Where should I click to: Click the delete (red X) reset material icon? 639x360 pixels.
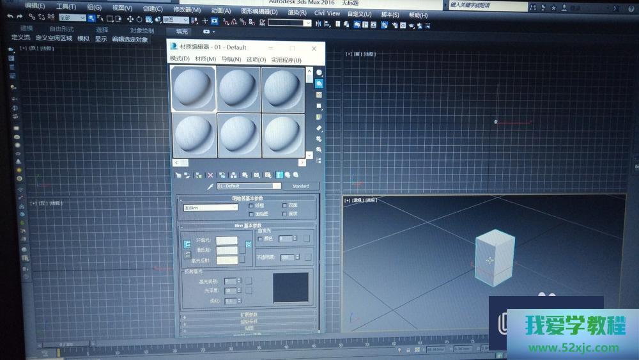[x=210, y=175]
